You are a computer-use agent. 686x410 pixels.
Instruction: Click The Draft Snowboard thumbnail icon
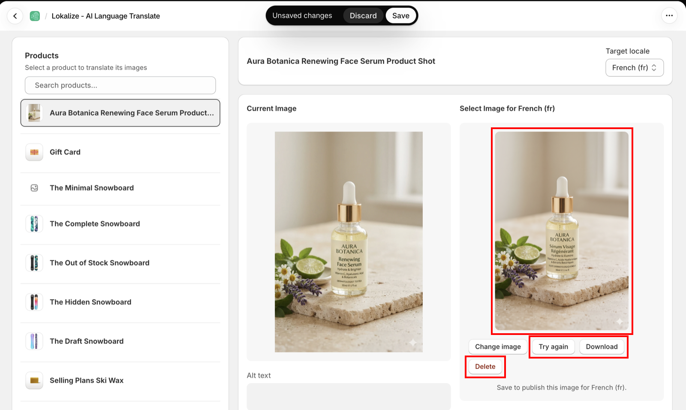click(34, 341)
